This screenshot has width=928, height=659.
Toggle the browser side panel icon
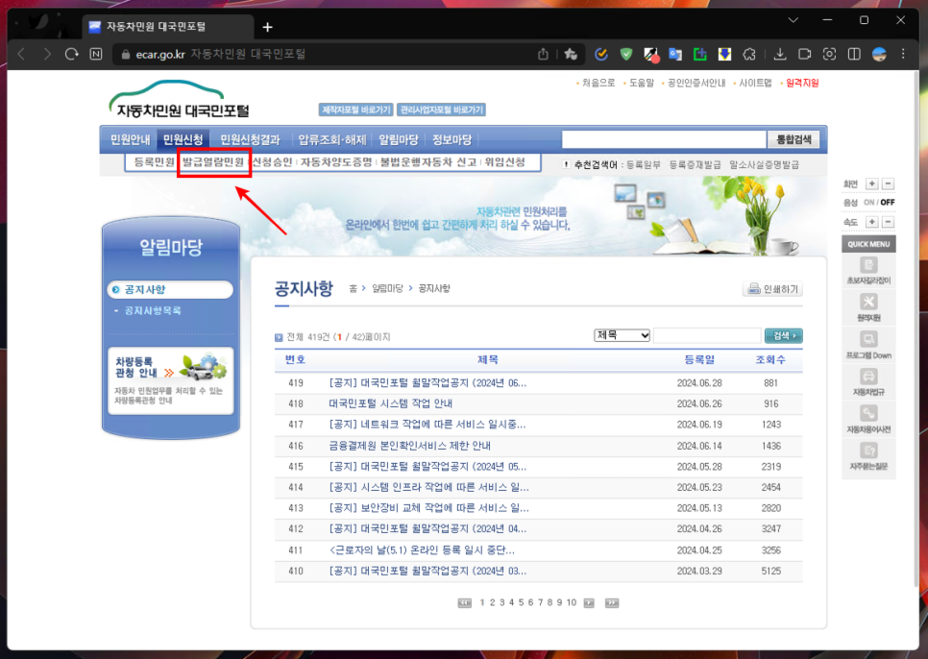854,55
